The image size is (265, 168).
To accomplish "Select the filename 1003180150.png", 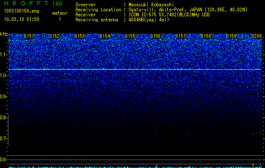I will point(21,11).
